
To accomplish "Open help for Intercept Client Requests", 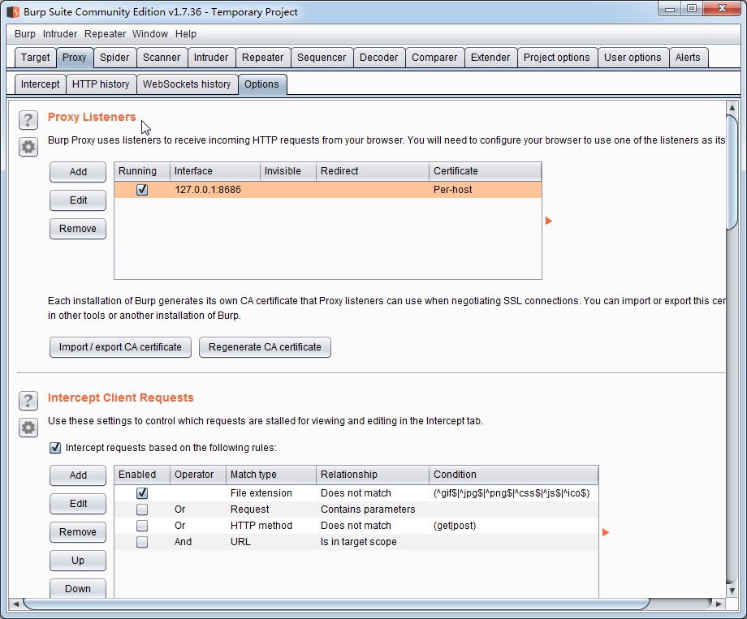I will [x=28, y=401].
